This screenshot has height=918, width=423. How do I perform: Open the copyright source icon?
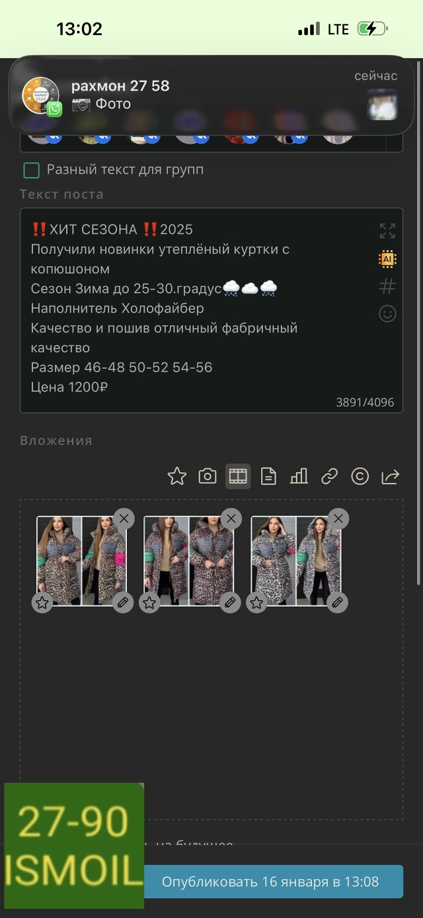(x=360, y=476)
